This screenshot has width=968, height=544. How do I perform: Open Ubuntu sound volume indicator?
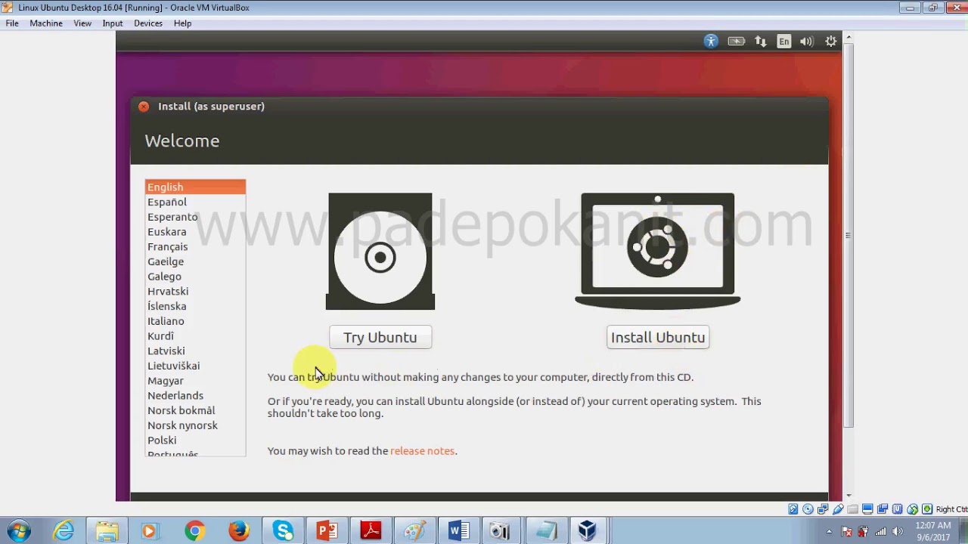click(807, 42)
